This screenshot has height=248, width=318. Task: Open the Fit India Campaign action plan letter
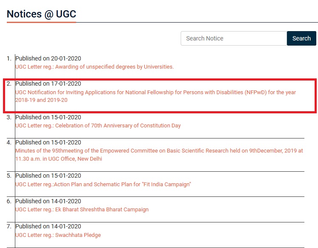pos(103,185)
